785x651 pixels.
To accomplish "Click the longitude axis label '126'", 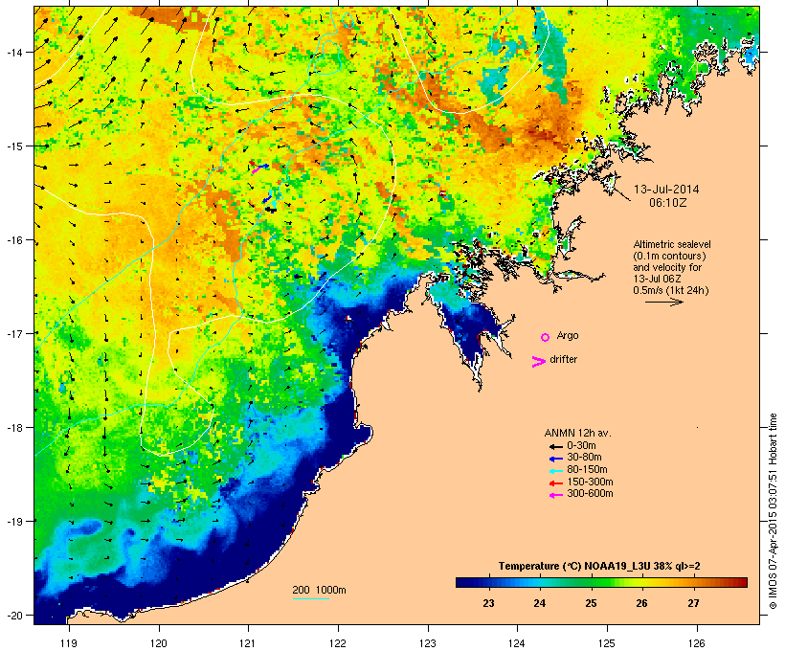I will coord(697,642).
